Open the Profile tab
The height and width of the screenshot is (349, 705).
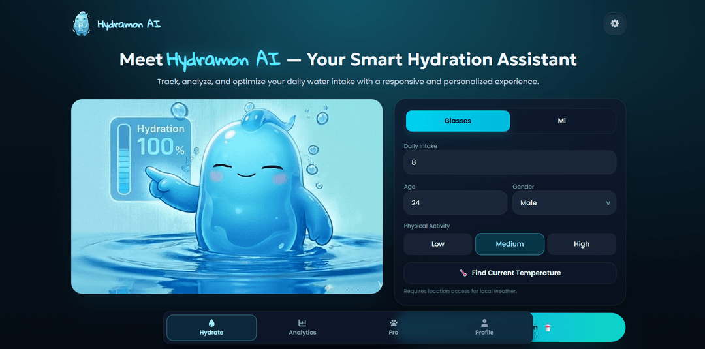point(484,327)
